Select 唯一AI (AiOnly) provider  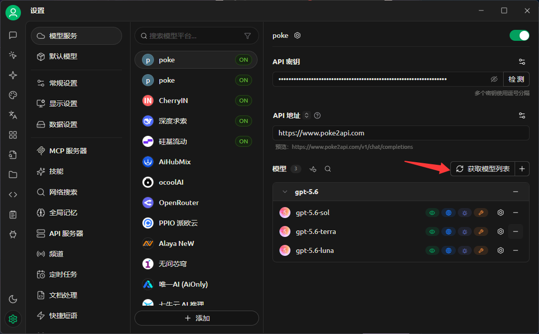[196, 284]
